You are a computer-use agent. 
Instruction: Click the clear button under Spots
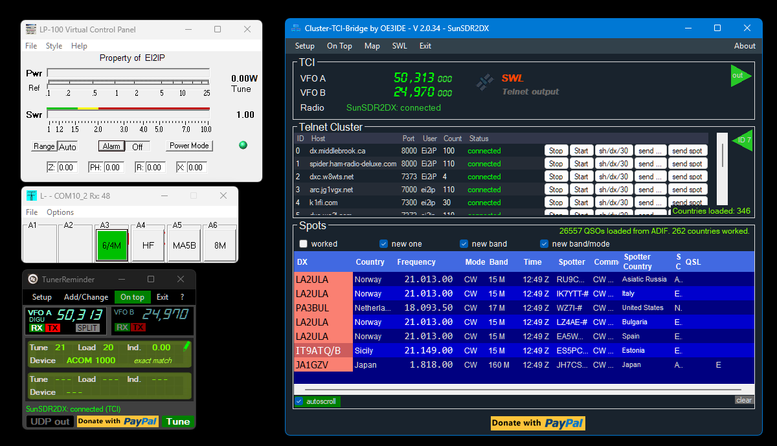tap(744, 400)
